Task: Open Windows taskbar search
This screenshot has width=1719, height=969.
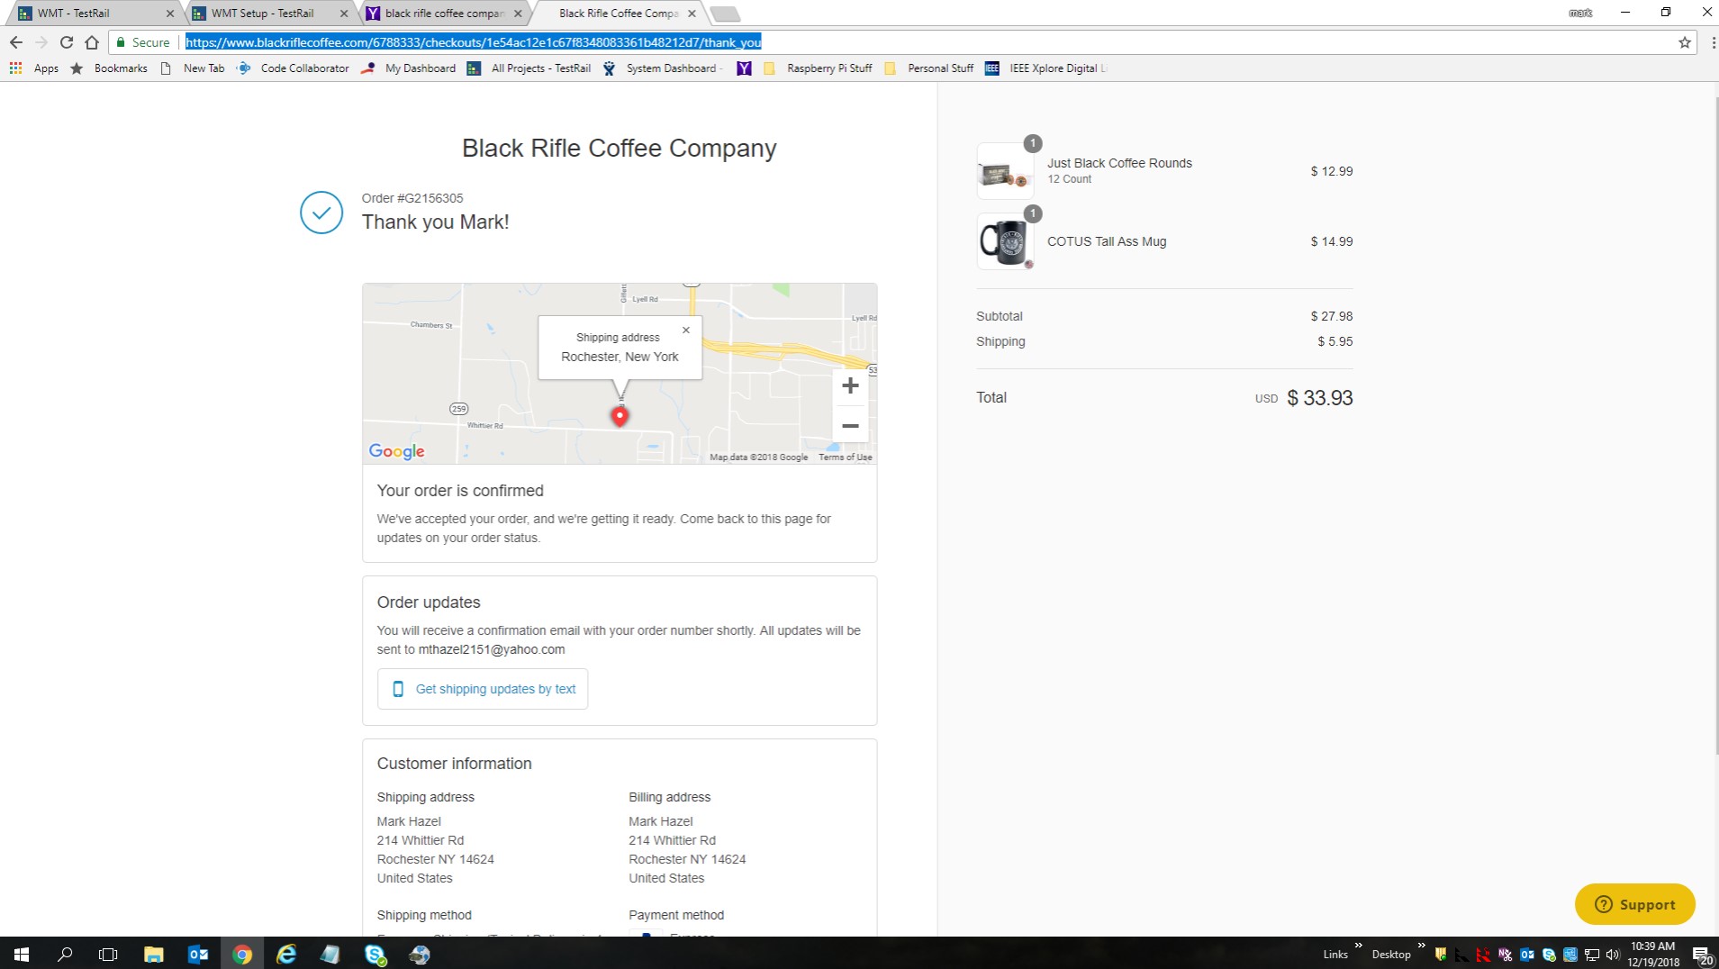Action: coord(65,954)
